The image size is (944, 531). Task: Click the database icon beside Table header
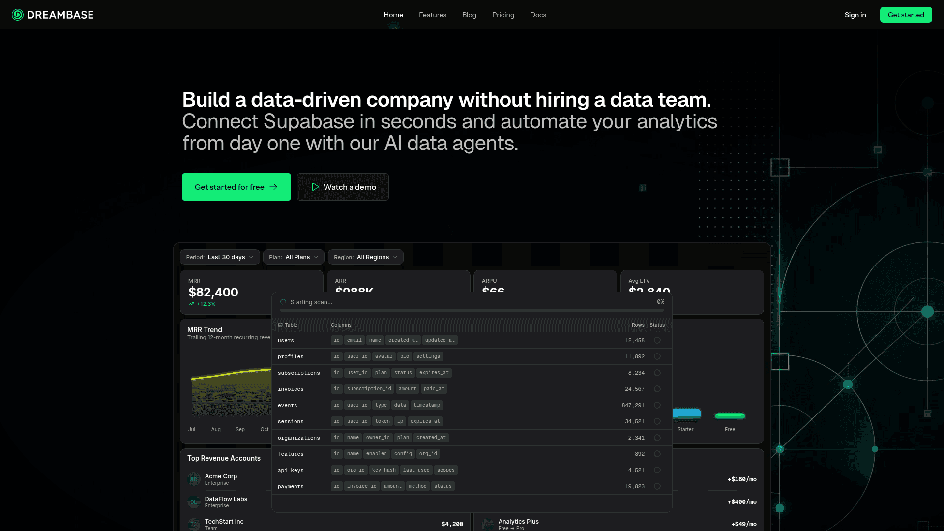pyautogui.click(x=280, y=325)
